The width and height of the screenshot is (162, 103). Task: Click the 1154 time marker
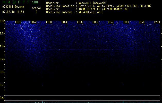coord(64,22)
